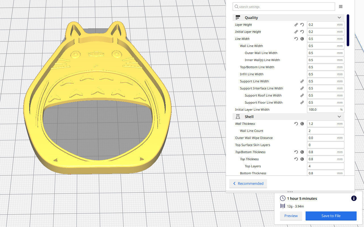
Task: Edit the Wall Line Count value
Action: [325, 131]
